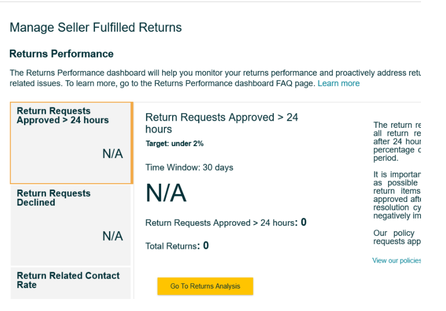This screenshot has height=311, width=446.
Task: Click the Target: under 2% label
Action: click(x=174, y=143)
